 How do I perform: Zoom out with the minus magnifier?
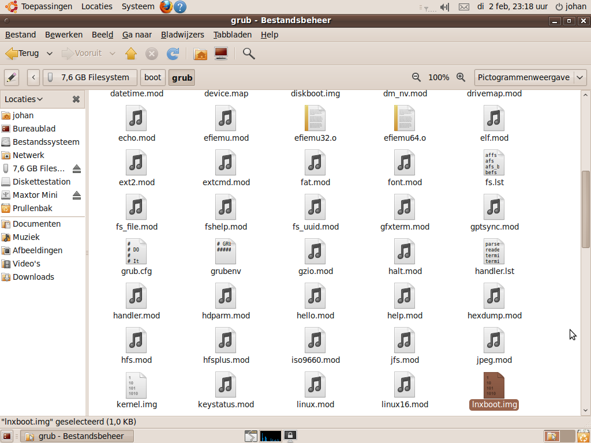[416, 77]
